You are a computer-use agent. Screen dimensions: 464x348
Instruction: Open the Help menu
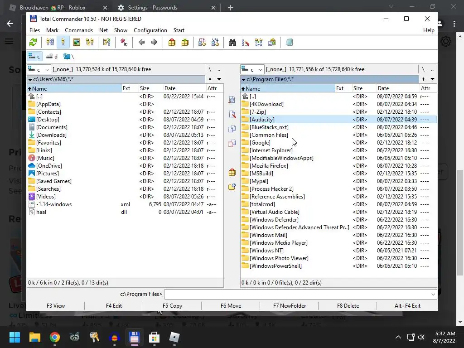tap(429, 30)
